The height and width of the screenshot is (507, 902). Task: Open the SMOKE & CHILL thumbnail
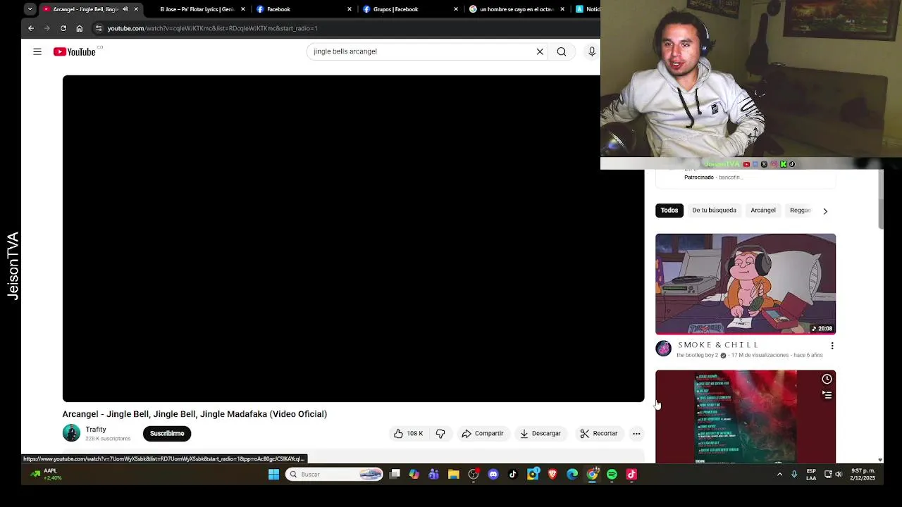pos(746,284)
